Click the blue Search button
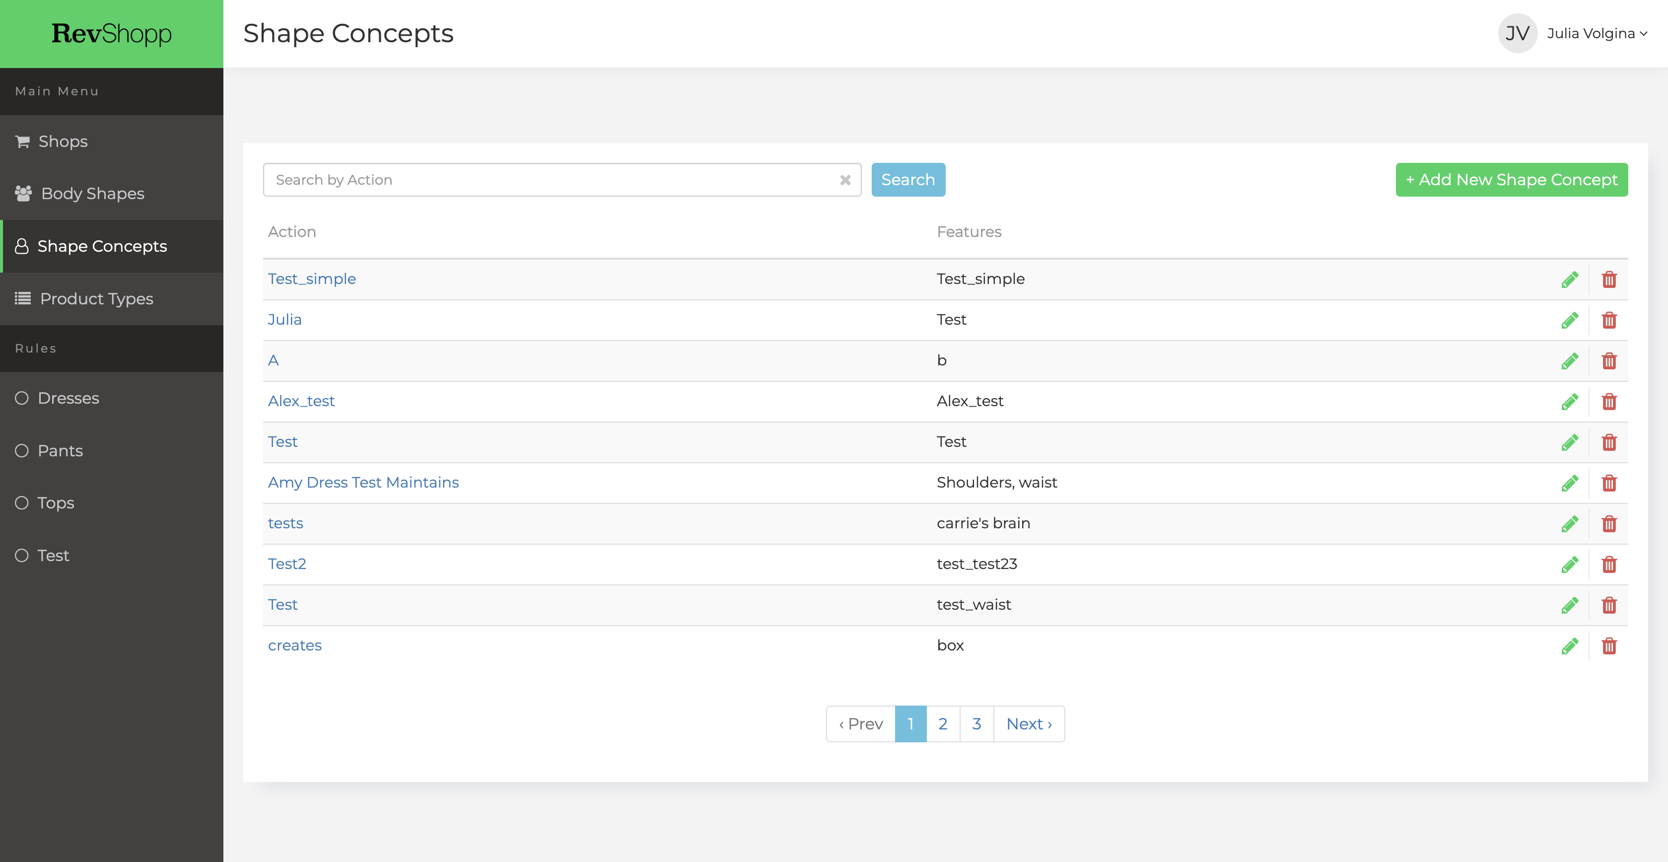Image resolution: width=1668 pixels, height=862 pixels. click(x=908, y=179)
